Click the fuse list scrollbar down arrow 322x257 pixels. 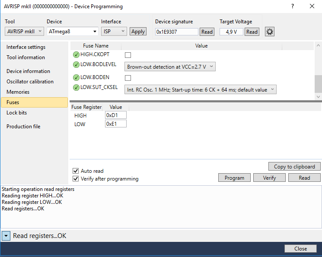coord(318,96)
